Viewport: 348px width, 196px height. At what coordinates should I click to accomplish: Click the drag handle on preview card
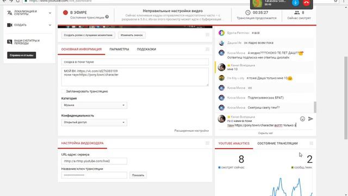tap(207, 35)
